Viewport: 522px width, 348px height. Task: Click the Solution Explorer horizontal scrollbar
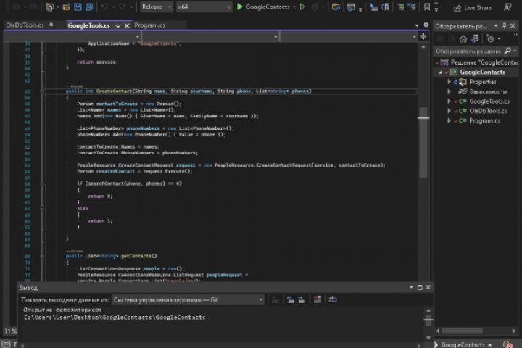coord(463,331)
